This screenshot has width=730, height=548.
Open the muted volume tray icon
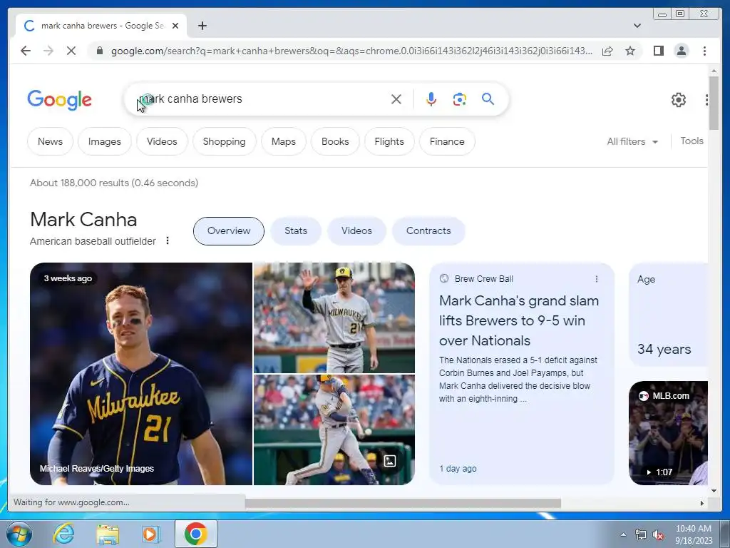(x=658, y=535)
